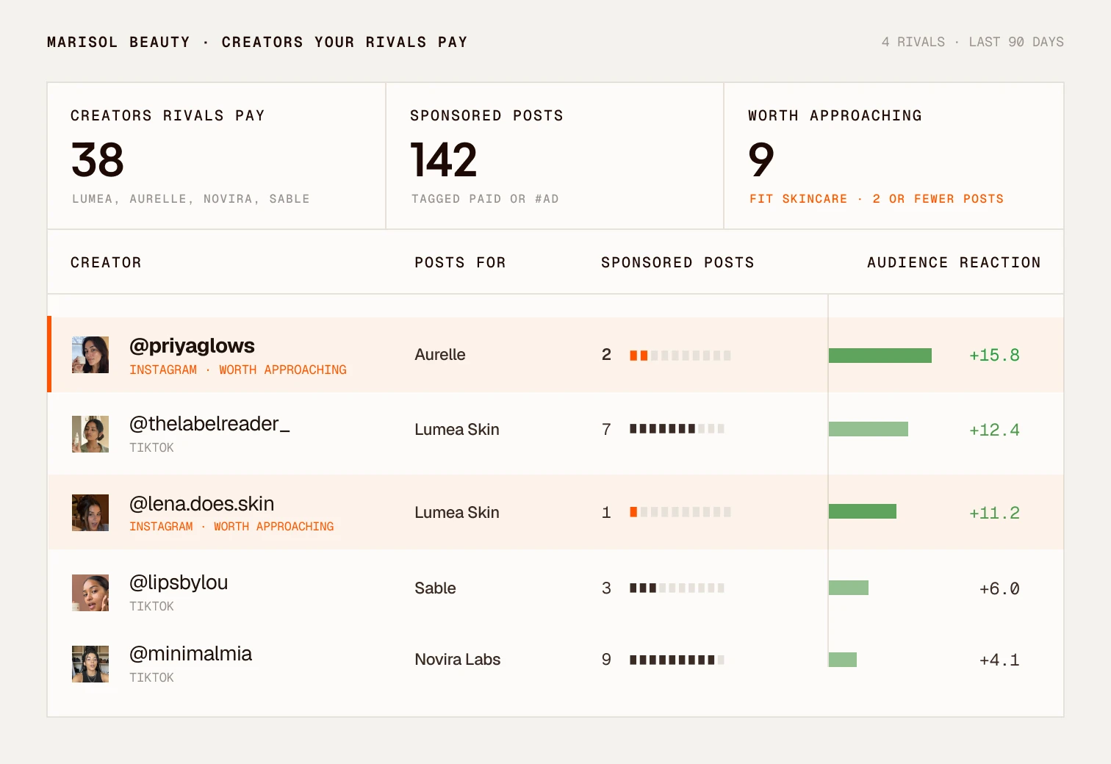
Task: Click the +4.1 audience reaction value
Action: (x=999, y=660)
